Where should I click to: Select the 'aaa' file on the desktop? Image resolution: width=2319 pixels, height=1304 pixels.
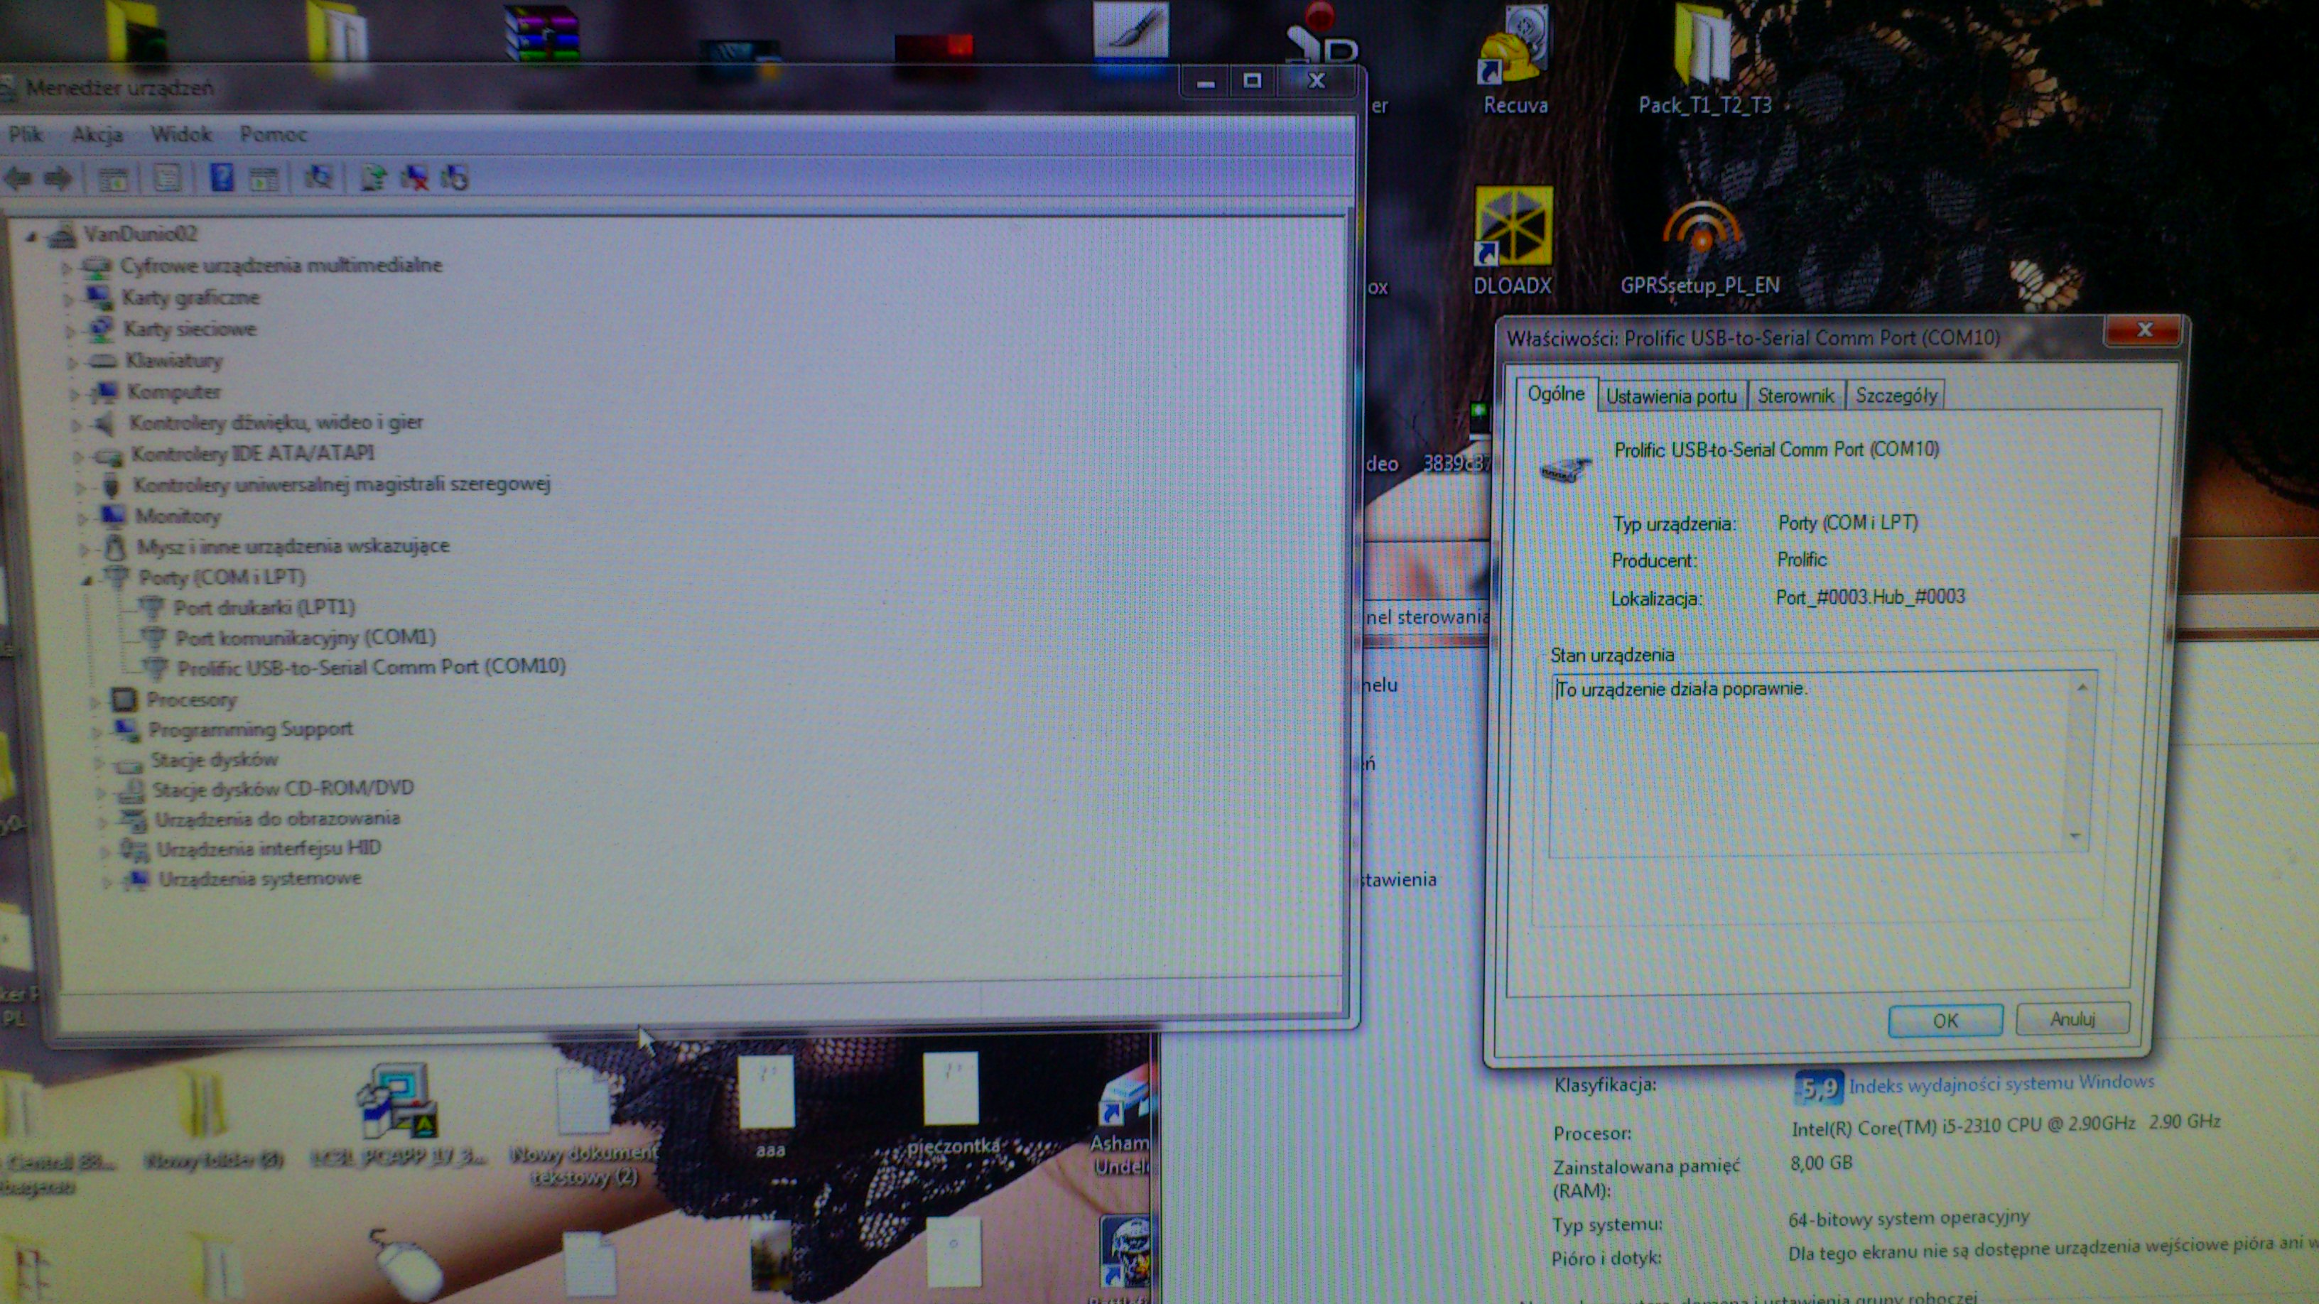[x=768, y=1107]
